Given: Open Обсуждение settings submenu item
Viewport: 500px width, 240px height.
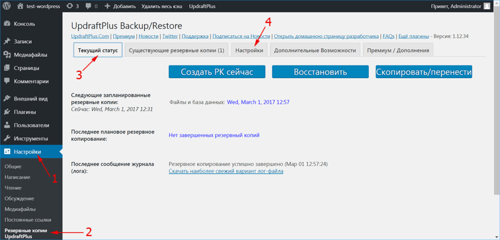Looking at the screenshot, I should tap(20, 199).
